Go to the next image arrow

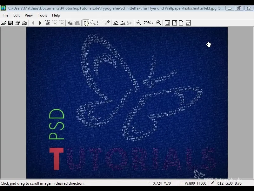40,23
